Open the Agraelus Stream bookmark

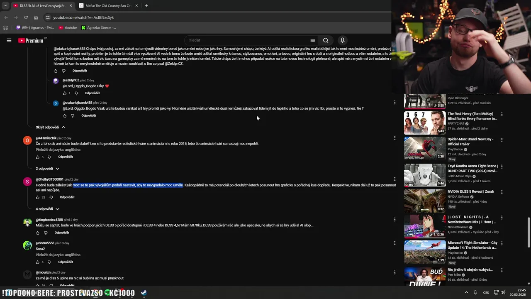click(x=99, y=27)
